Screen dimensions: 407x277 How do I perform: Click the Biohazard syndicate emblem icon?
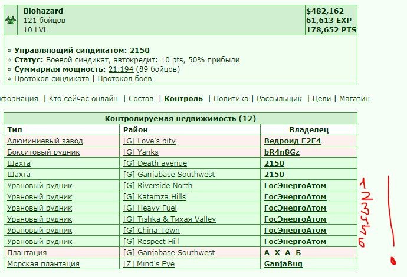click(x=11, y=20)
